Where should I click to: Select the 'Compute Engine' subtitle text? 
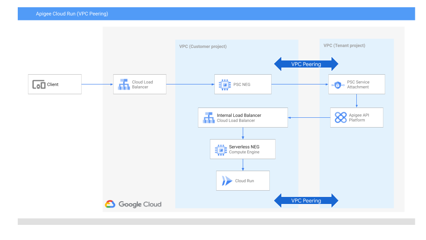[x=244, y=152]
